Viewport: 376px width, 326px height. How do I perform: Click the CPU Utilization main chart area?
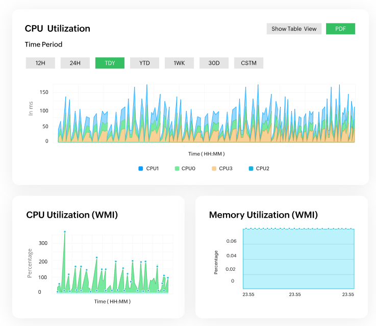click(x=207, y=115)
